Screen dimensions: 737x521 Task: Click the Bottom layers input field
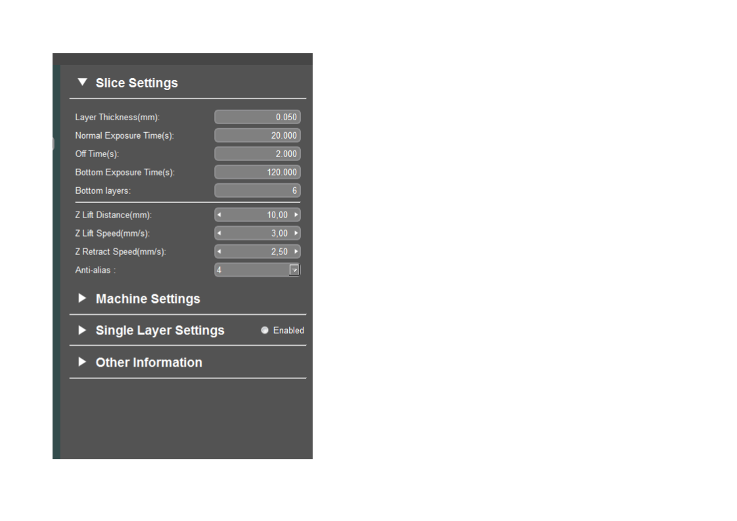257,191
